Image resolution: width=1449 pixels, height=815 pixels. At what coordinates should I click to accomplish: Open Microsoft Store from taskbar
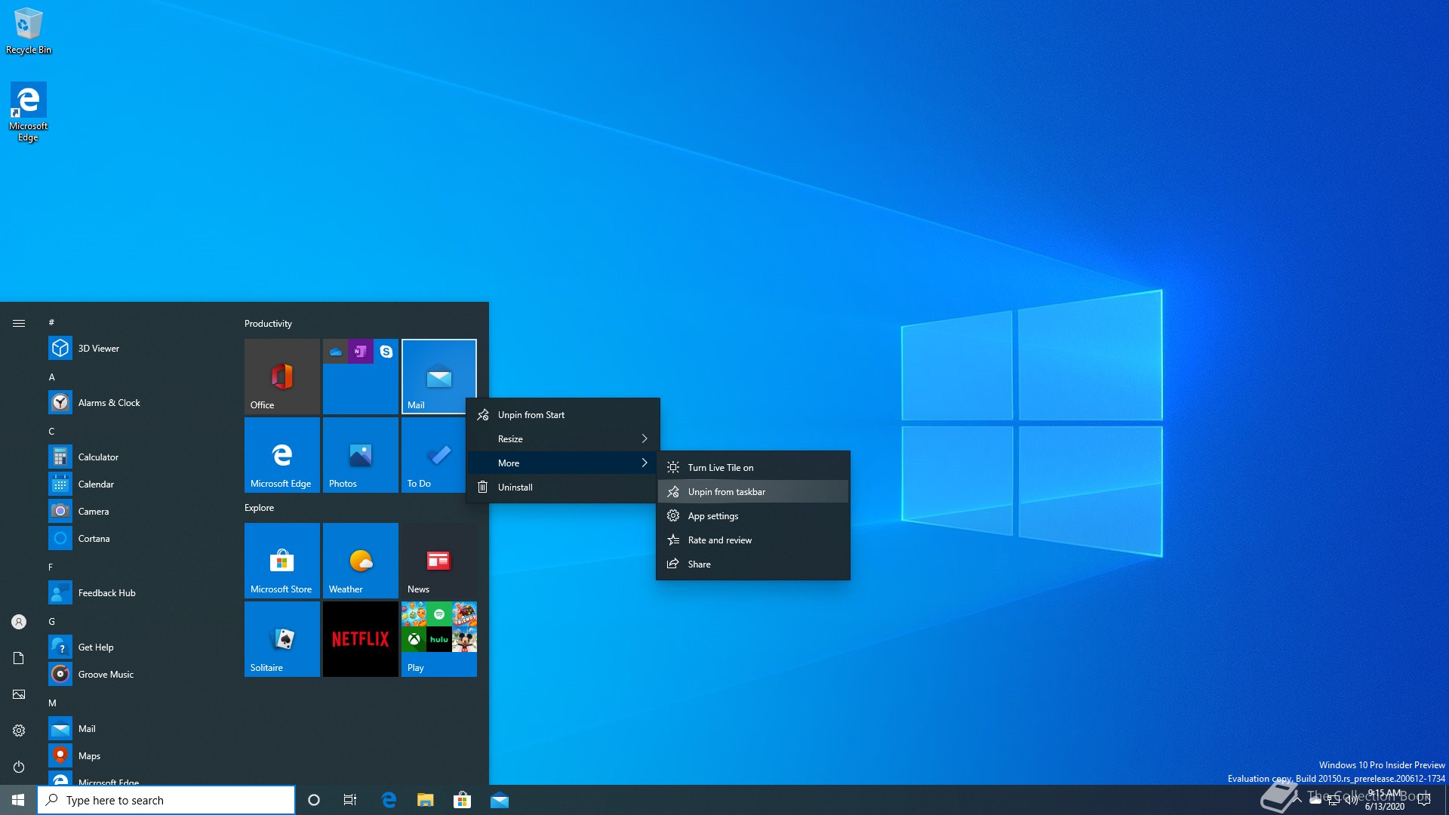pos(462,800)
